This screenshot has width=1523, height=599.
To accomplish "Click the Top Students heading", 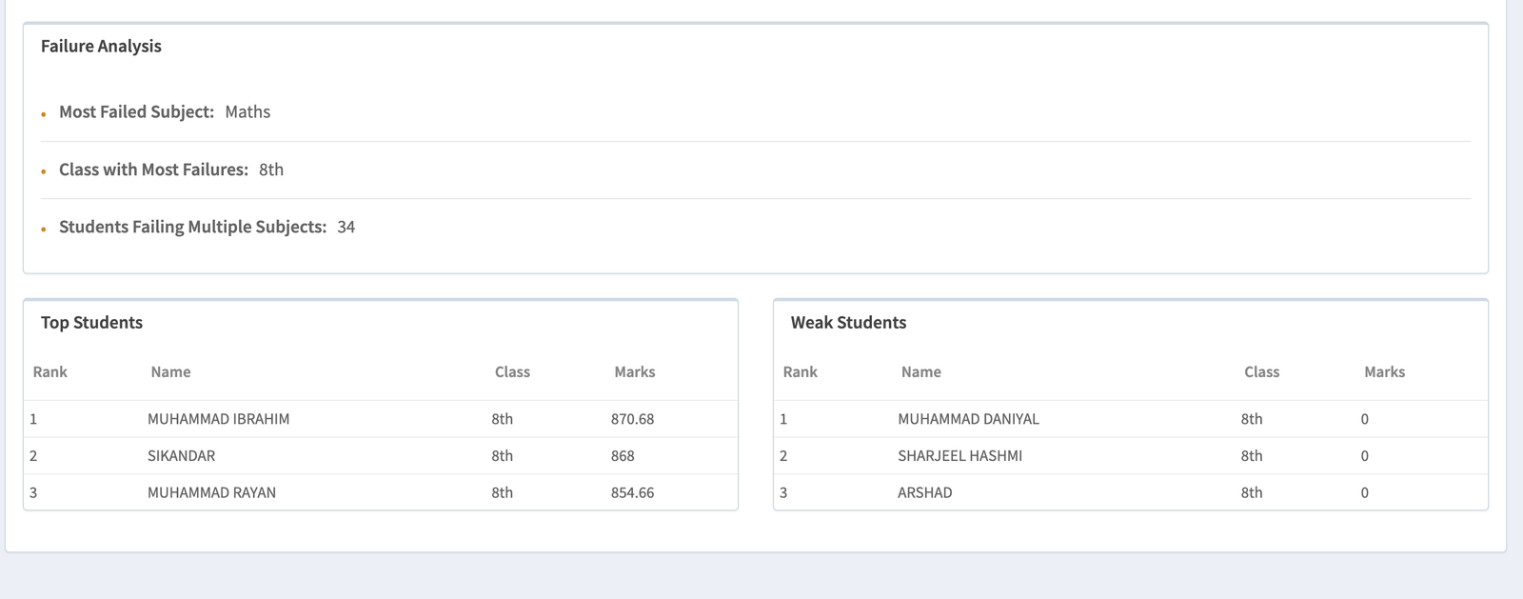I will point(91,322).
